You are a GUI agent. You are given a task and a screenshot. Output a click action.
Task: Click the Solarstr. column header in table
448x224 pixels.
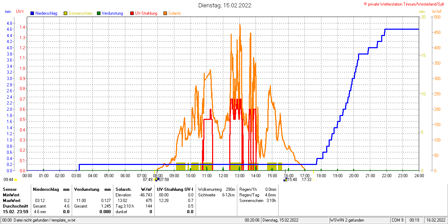point(123,189)
